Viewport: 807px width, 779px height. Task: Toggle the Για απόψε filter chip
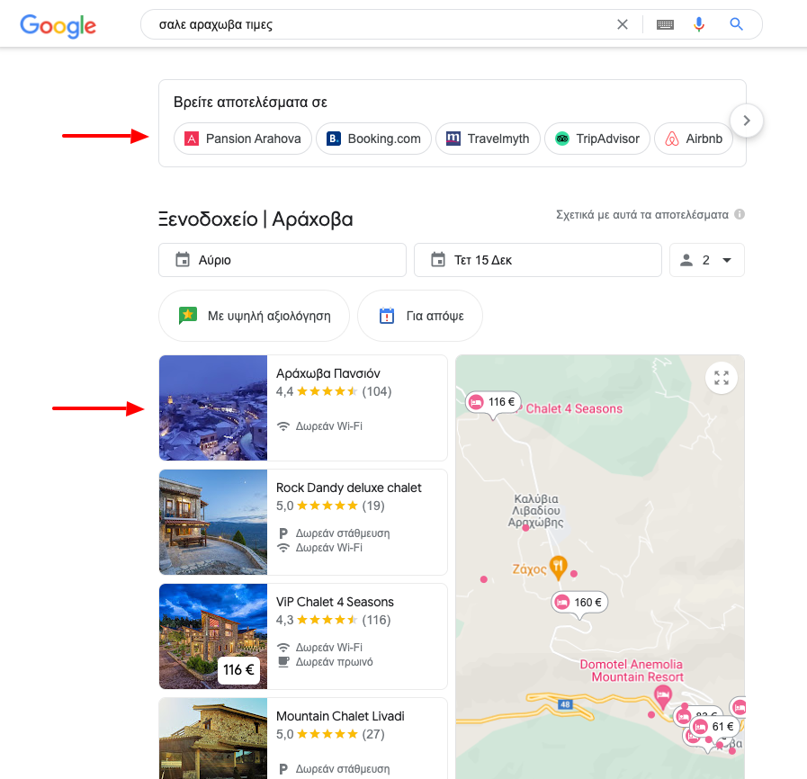(x=420, y=316)
